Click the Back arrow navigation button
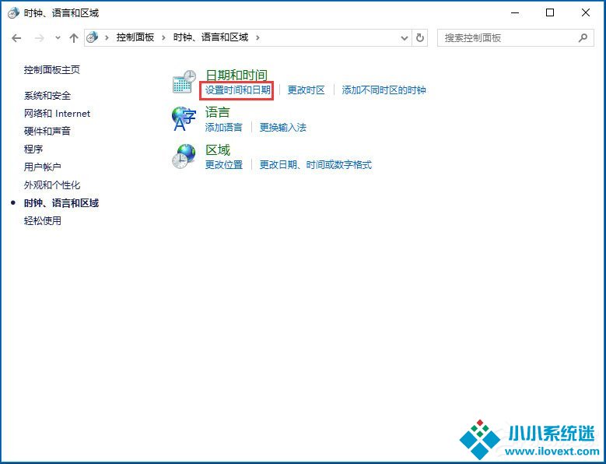The image size is (606, 464). coord(16,38)
